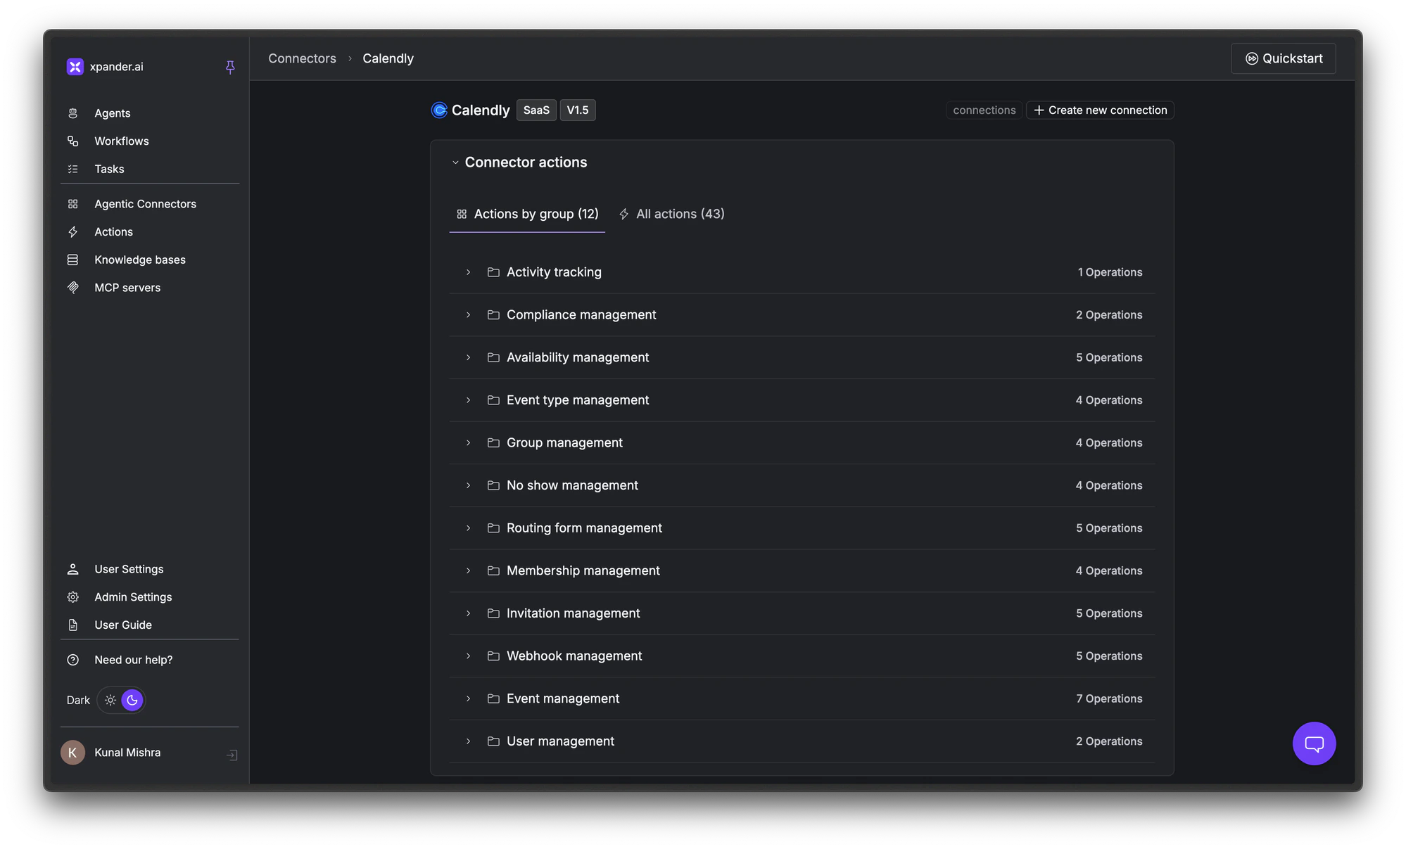Screen dimensions: 1406x849
Task: Click the xpander.ai logo
Action: 75,66
